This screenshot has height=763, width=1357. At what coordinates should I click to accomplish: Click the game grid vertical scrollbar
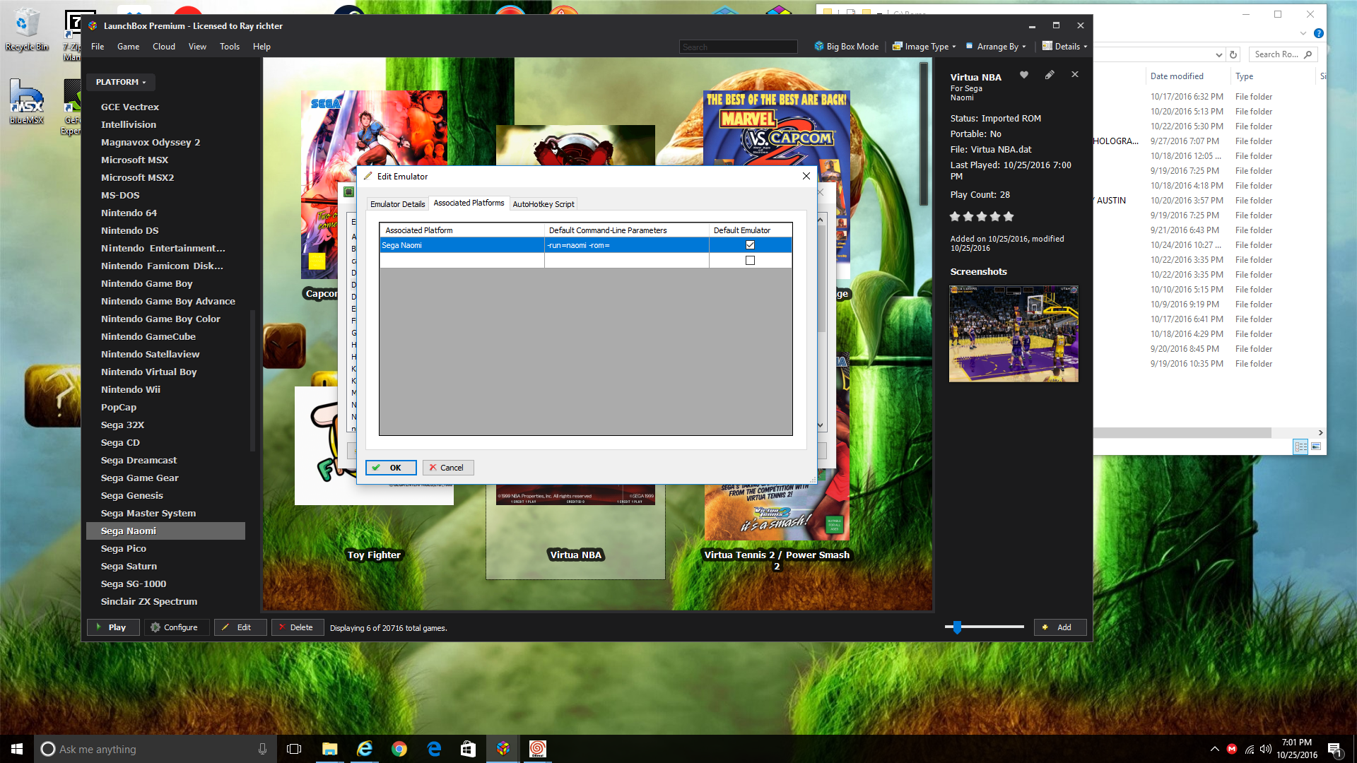click(924, 134)
